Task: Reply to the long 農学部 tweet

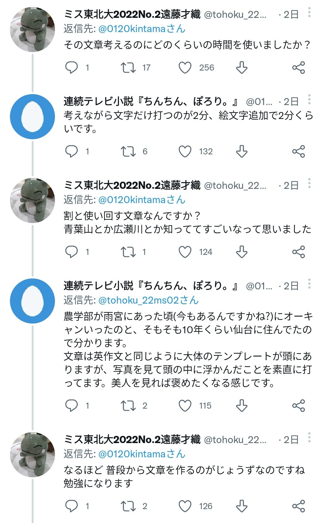Action: [x=72, y=406]
